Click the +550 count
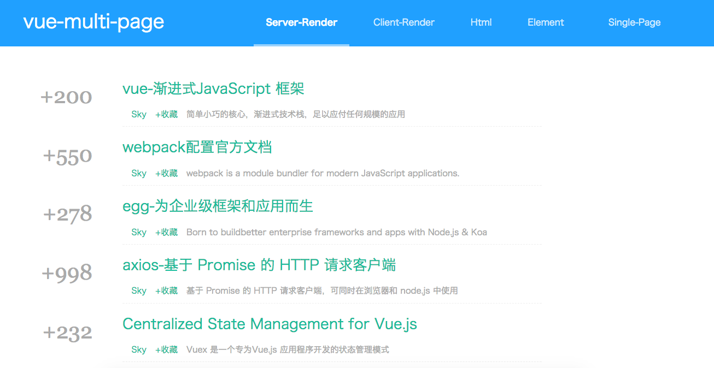This screenshot has width=714, height=368. pos(68,157)
